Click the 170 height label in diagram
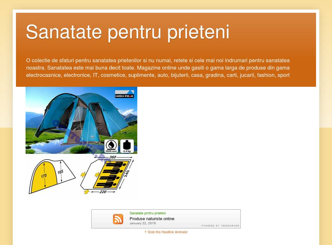 click(x=44, y=176)
